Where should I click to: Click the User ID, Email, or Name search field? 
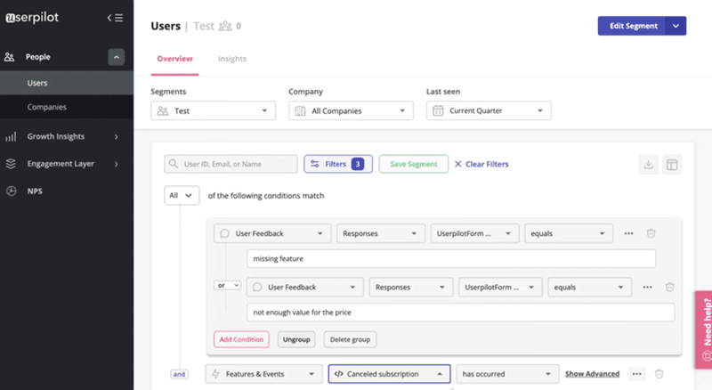point(231,165)
